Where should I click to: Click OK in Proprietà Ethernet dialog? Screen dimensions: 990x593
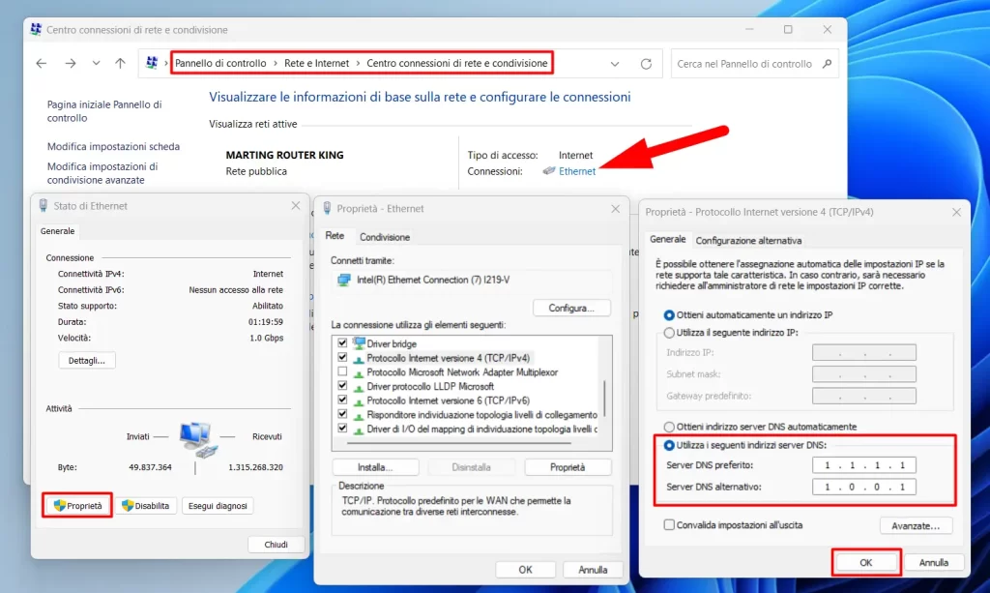pyautogui.click(x=525, y=570)
